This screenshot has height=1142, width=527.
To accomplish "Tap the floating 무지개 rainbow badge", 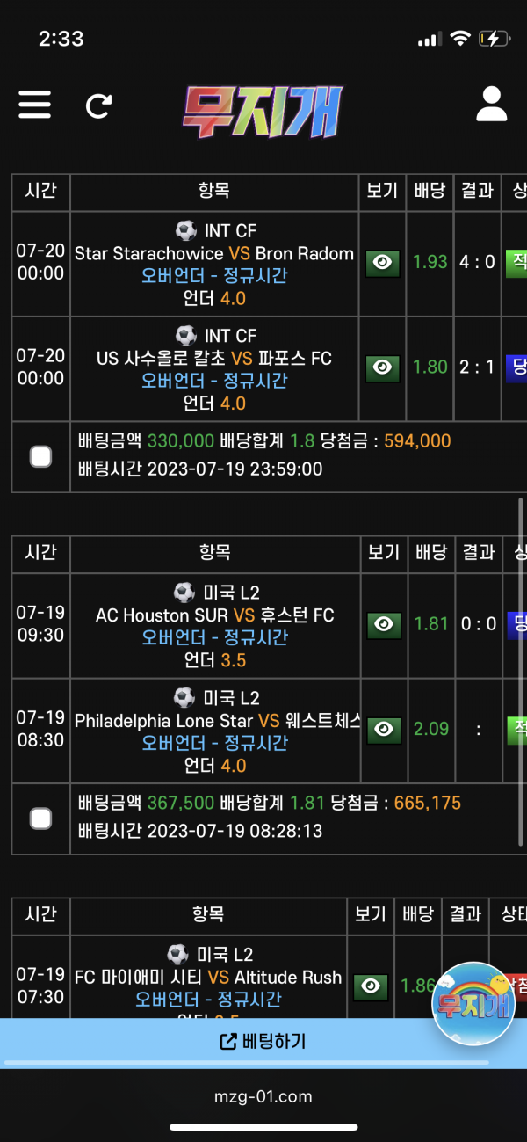I will click(473, 1003).
